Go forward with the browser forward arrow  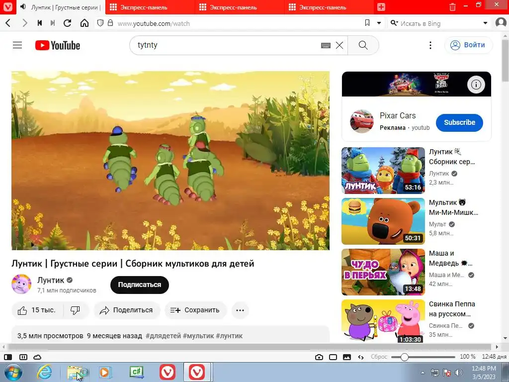click(x=25, y=23)
